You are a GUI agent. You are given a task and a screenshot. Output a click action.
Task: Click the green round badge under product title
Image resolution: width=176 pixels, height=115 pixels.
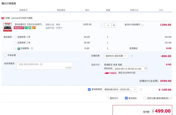(x=30, y=28)
